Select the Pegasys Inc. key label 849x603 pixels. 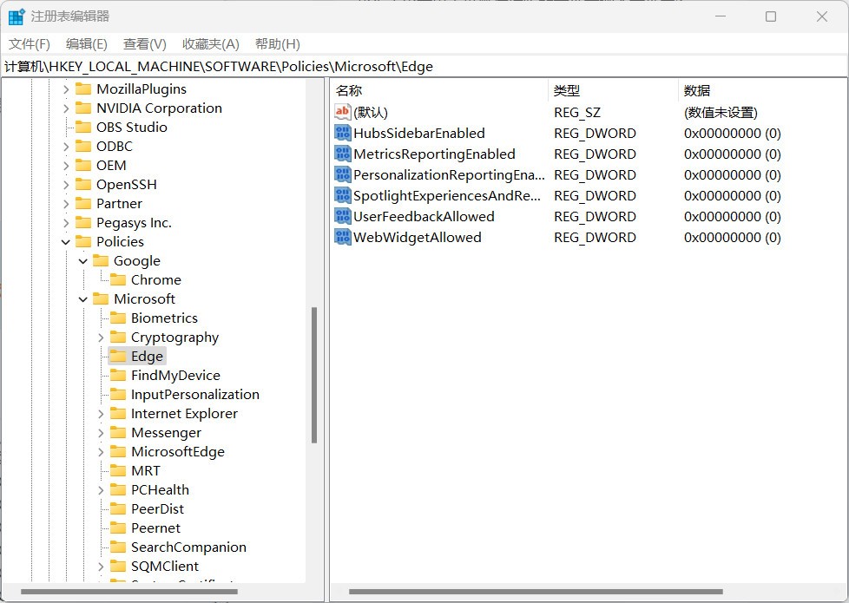135,222
